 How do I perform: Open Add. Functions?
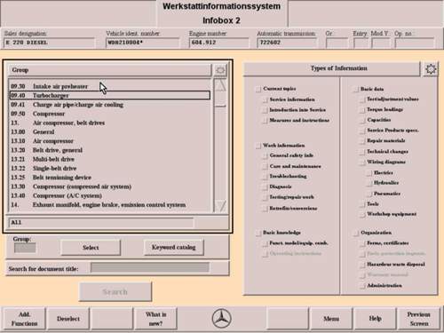(x=24, y=319)
